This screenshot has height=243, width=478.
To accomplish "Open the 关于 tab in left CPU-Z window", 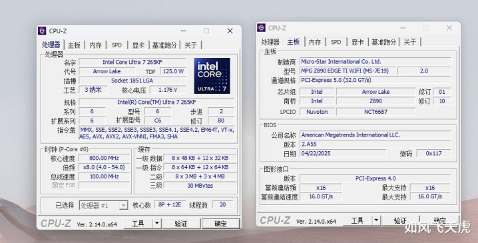I will tap(190, 45).
